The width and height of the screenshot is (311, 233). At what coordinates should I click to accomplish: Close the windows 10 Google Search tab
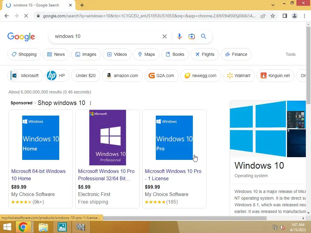pos(70,5)
